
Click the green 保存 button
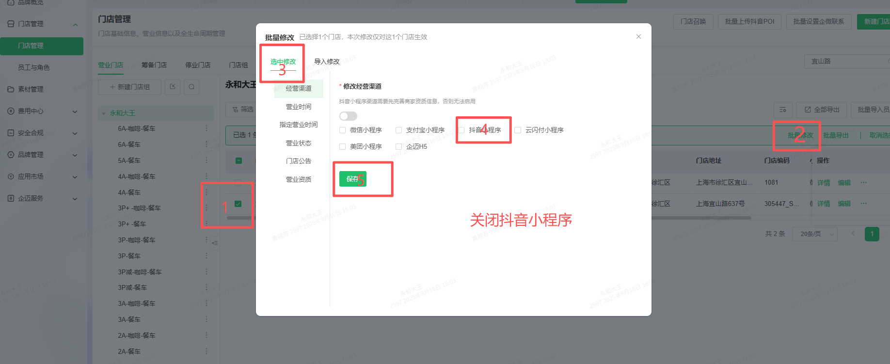tap(352, 179)
